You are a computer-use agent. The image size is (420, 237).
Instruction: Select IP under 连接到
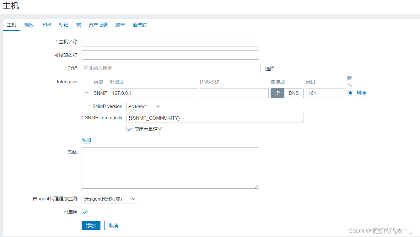277,93
